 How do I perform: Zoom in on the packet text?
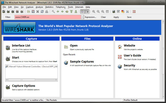click(x=94, y=12)
